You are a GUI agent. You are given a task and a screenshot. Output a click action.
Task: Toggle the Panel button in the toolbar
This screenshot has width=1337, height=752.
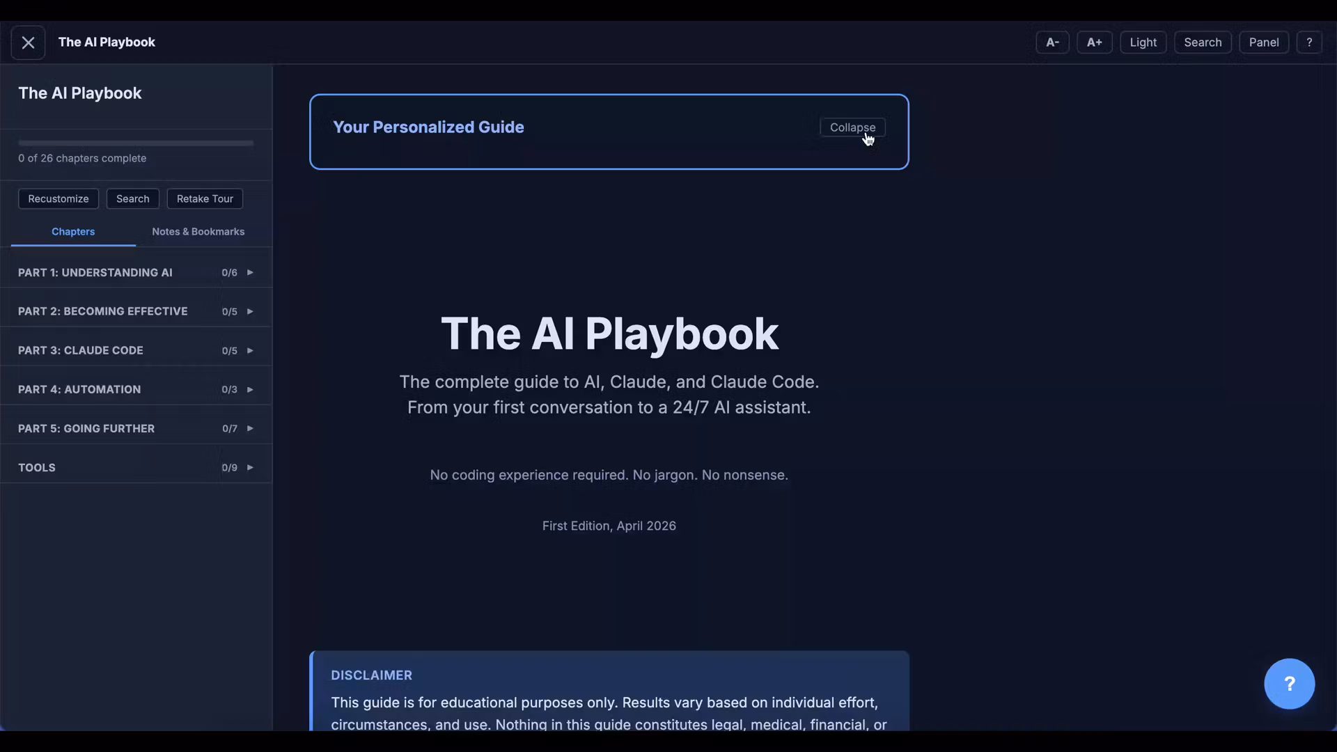point(1263,42)
